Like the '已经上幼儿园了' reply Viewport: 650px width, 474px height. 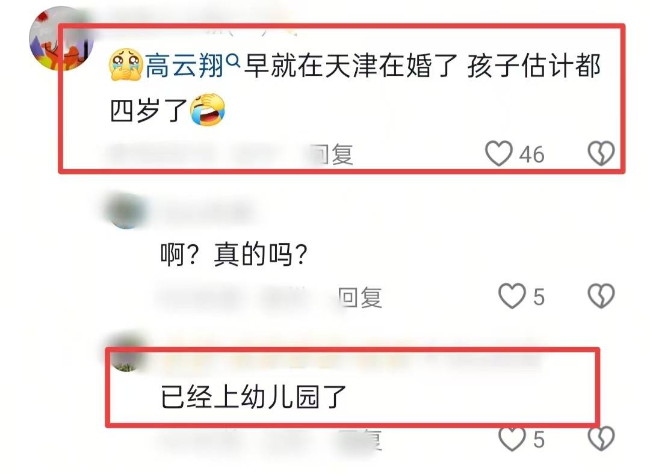pos(512,439)
